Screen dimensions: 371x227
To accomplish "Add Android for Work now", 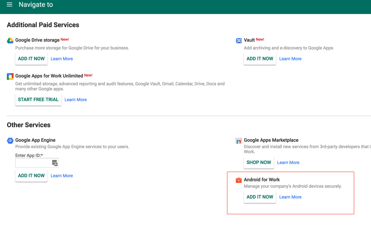I will 260,197.
